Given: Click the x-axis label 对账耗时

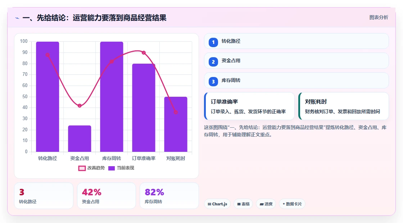Looking at the screenshot, I should (x=176, y=159).
